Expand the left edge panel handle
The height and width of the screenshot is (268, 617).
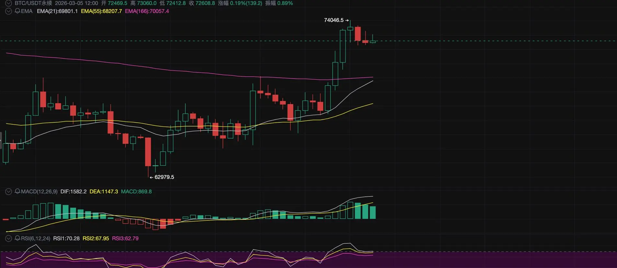[1, 140]
